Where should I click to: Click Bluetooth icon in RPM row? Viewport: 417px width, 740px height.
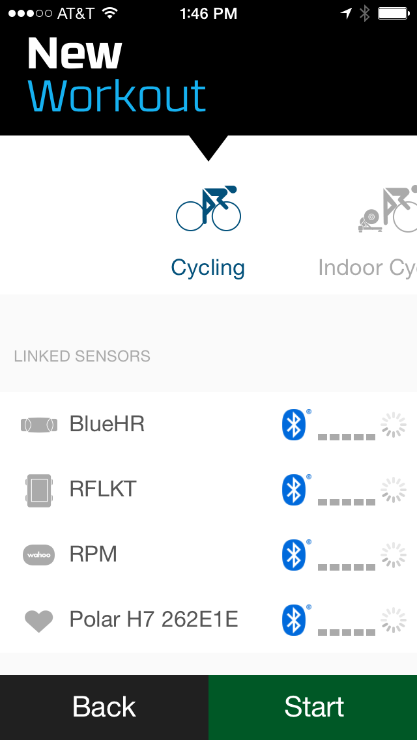point(295,555)
